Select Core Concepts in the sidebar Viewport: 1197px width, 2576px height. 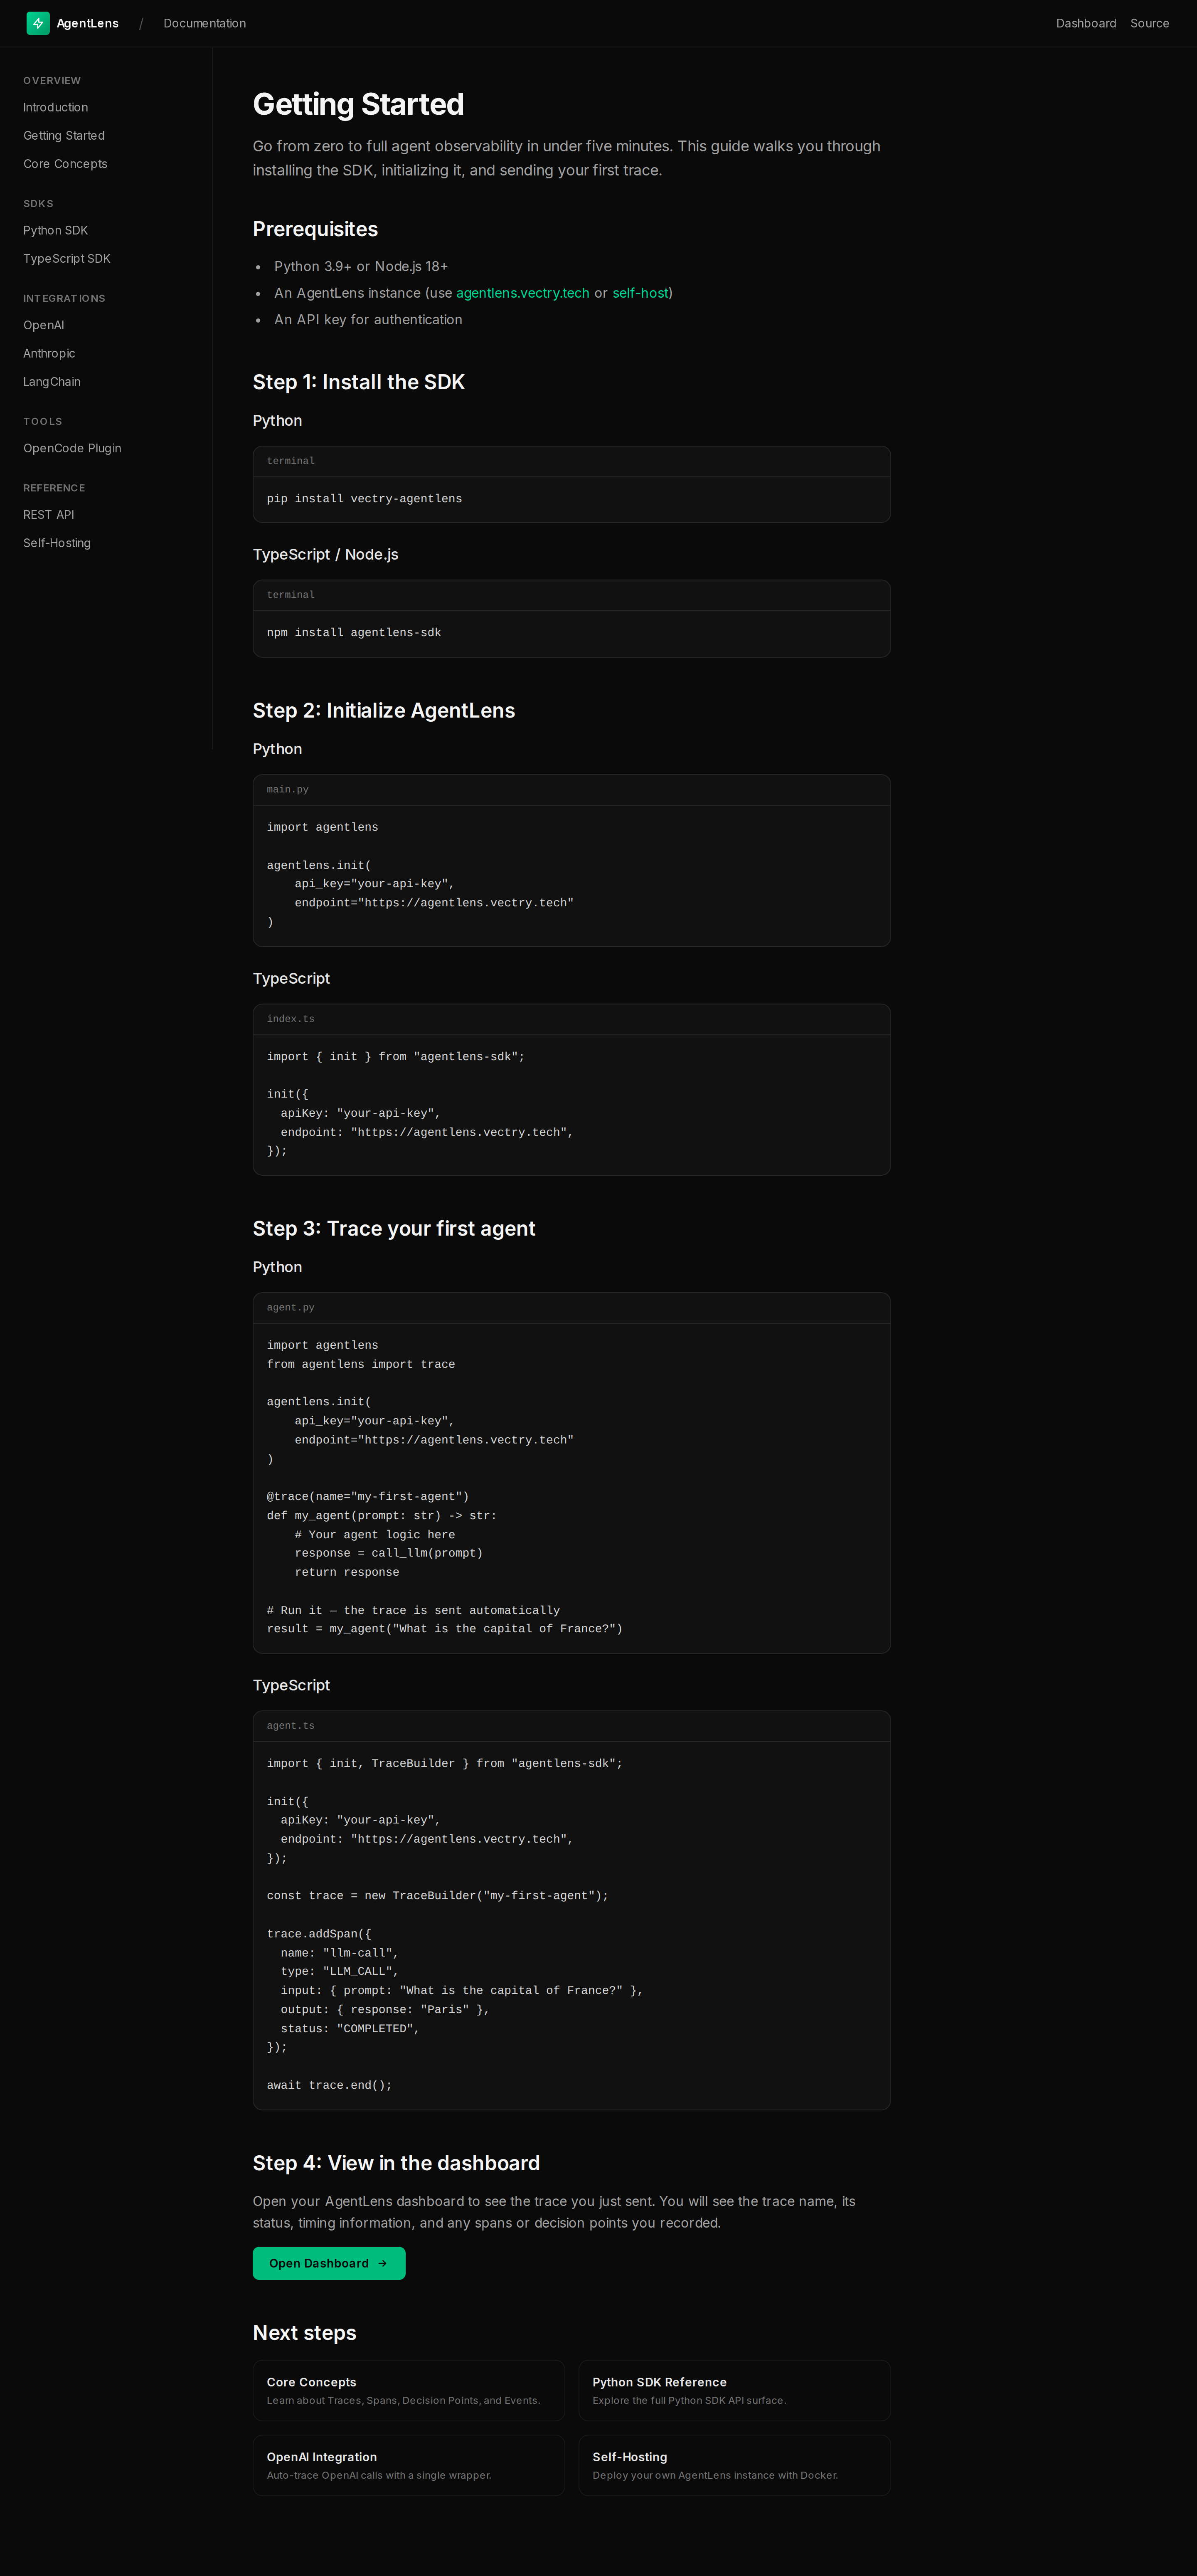click(65, 164)
